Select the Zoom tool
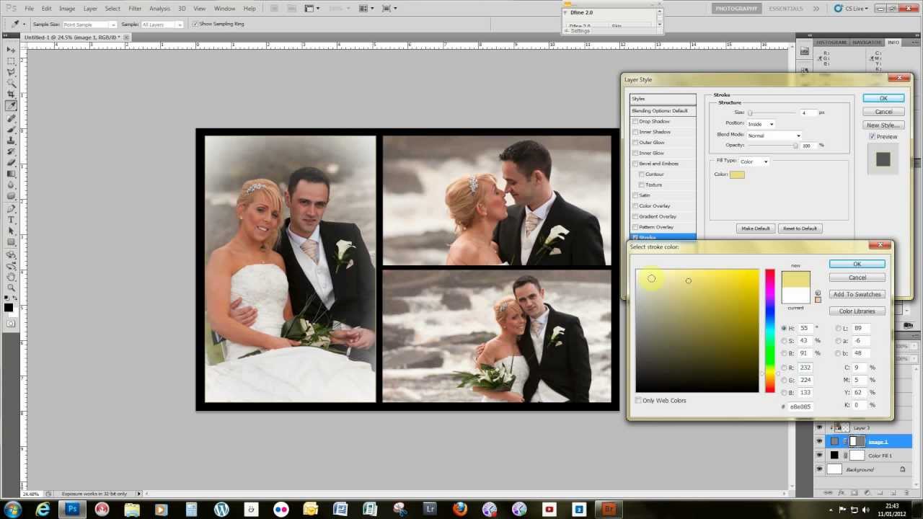The height and width of the screenshot is (519, 923). click(x=11, y=288)
